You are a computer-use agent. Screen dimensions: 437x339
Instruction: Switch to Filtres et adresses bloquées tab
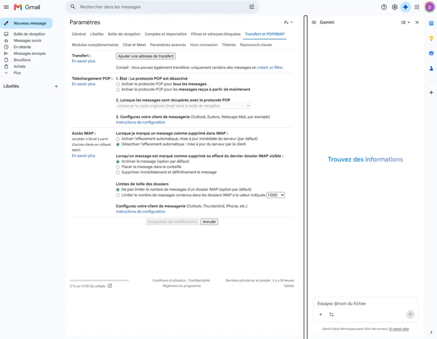(216, 34)
